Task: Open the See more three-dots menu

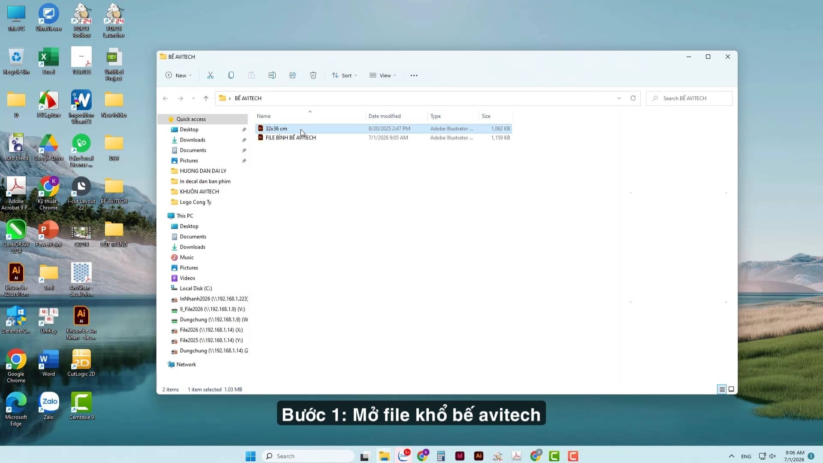Action: (x=414, y=75)
